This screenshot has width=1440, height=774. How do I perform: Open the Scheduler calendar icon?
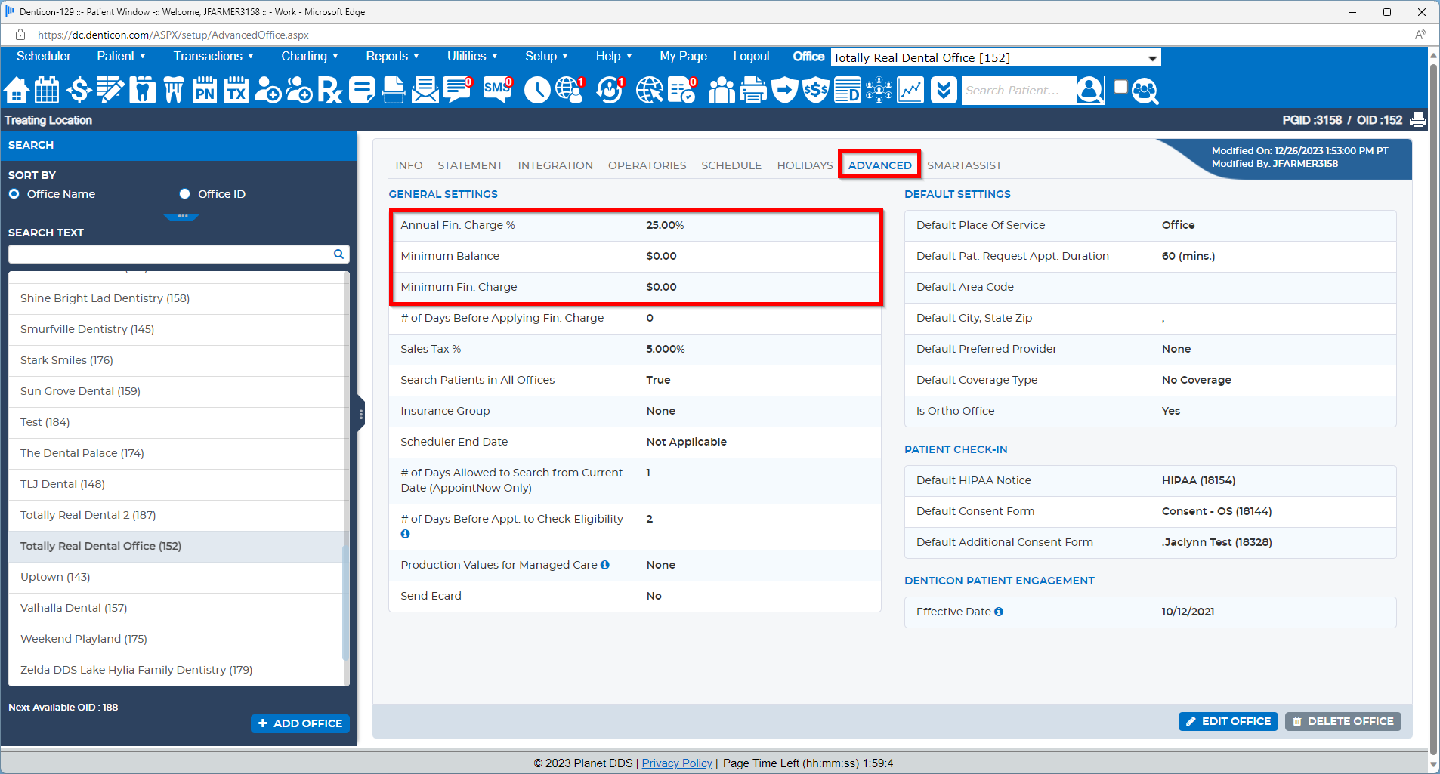click(47, 90)
